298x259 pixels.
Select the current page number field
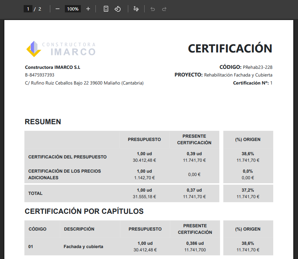point(28,9)
